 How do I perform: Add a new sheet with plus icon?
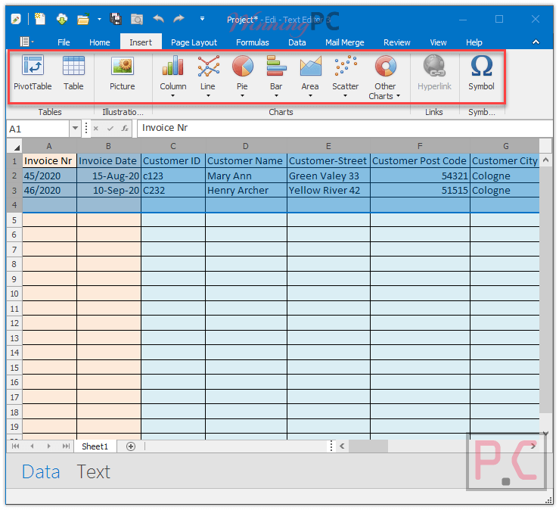coord(131,446)
